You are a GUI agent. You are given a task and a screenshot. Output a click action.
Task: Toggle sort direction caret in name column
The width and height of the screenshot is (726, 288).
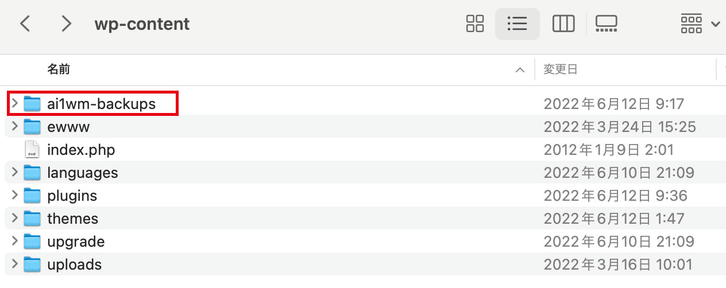[520, 70]
